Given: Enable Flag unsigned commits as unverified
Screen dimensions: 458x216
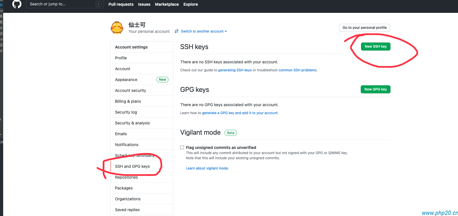Looking at the screenshot, I should [x=182, y=148].
